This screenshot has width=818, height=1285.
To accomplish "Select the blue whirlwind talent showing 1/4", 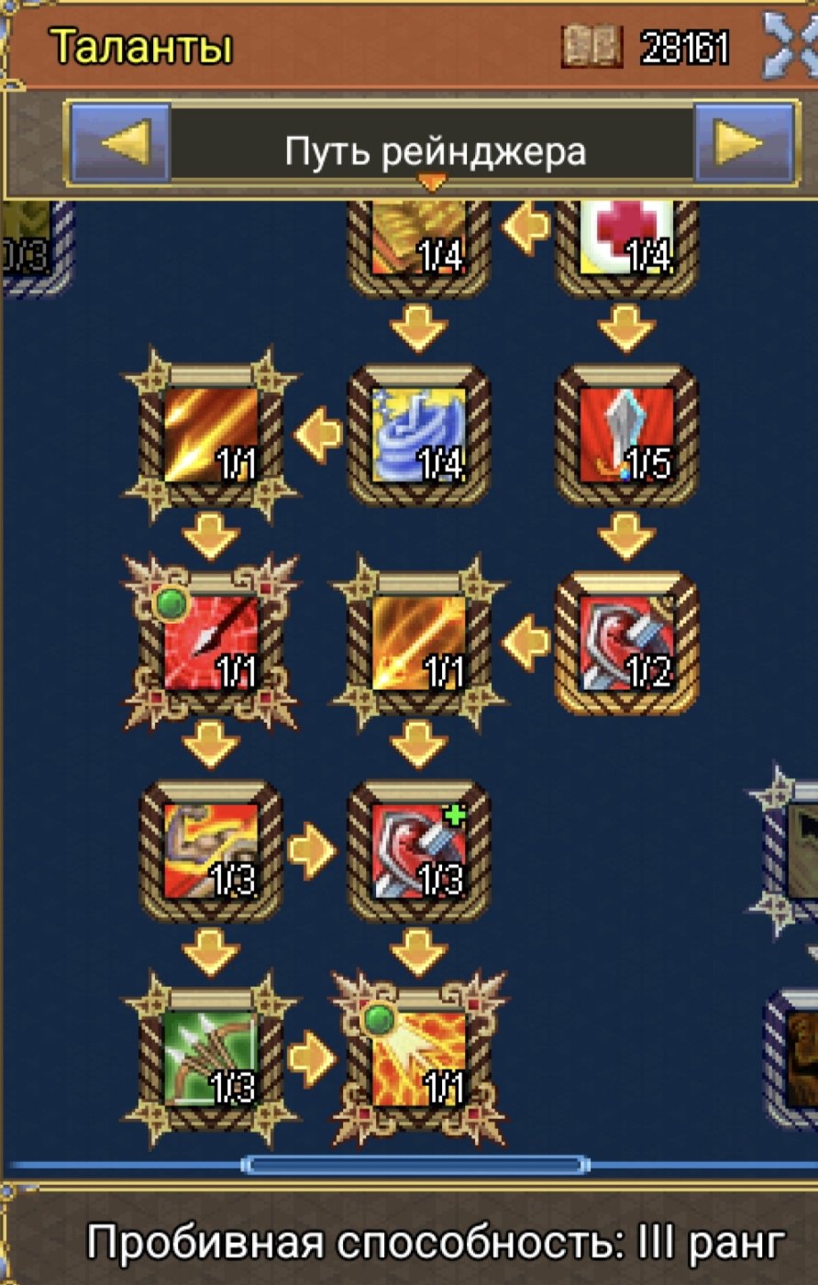I will click(x=419, y=436).
